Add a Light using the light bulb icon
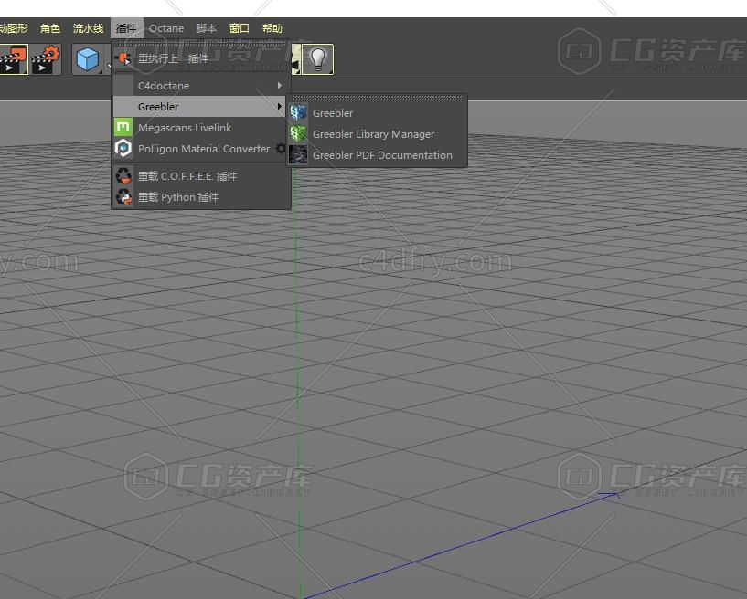Viewport: 747px width, 599px height. point(318,59)
